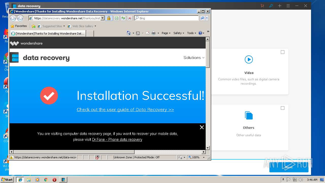Click the compatibility view icon
The height and width of the screenshot is (183, 325).
117,18
